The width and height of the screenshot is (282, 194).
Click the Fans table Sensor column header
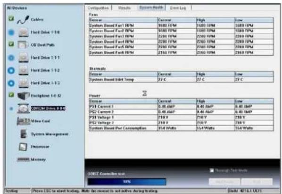[x=124, y=20]
